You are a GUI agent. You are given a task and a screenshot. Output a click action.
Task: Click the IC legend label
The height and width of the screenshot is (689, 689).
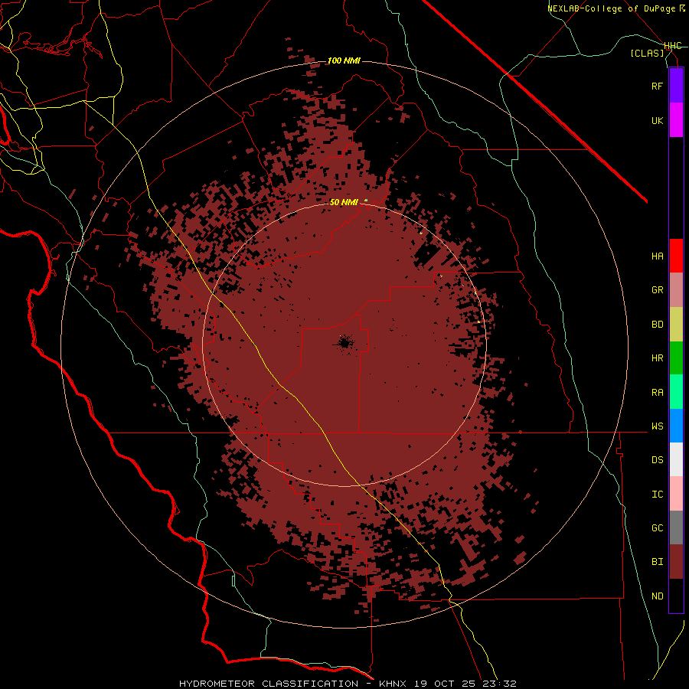[657, 495]
